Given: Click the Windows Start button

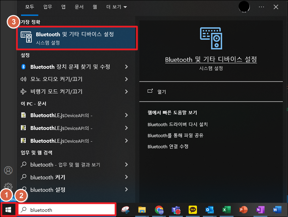Looking at the screenshot, I should [x=8, y=210].
